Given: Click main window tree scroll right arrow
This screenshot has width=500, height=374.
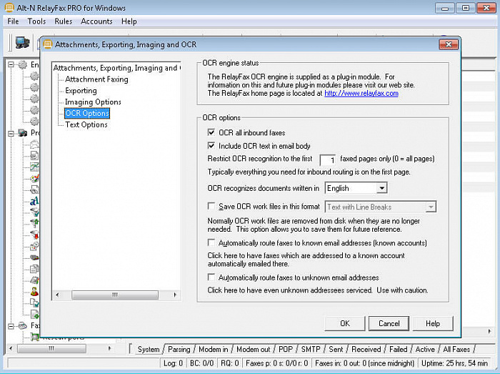Looking at the screenshot, I should pyautogui.click(x=110, y=348).
